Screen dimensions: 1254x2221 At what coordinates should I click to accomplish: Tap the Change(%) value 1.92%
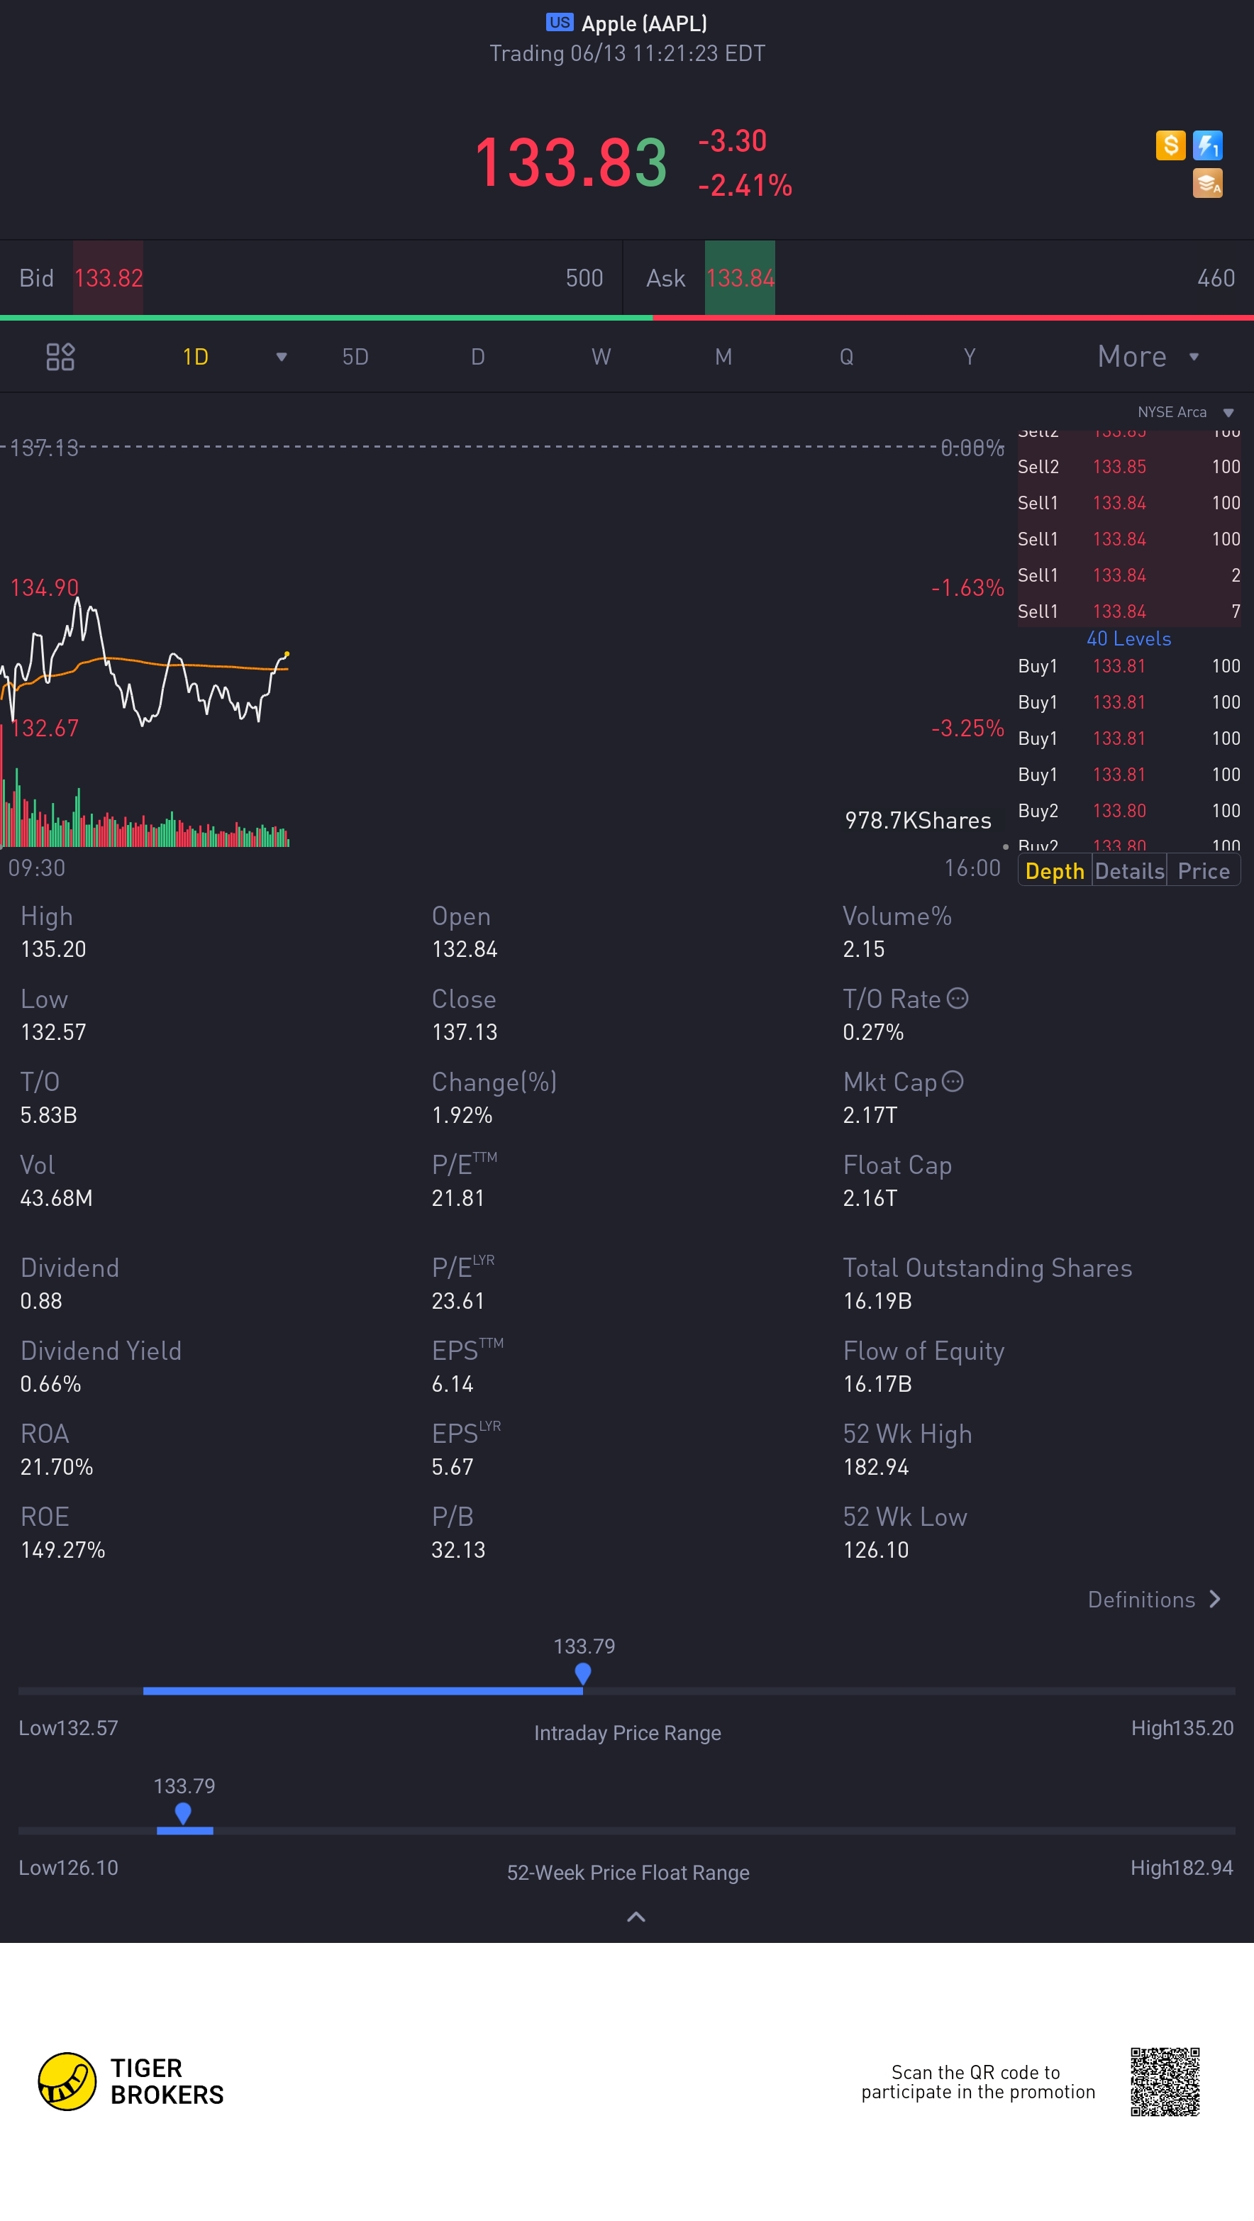pos(462,1115)
